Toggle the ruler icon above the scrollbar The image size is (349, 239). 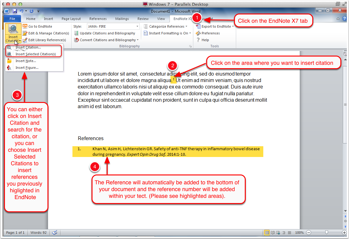345,54
